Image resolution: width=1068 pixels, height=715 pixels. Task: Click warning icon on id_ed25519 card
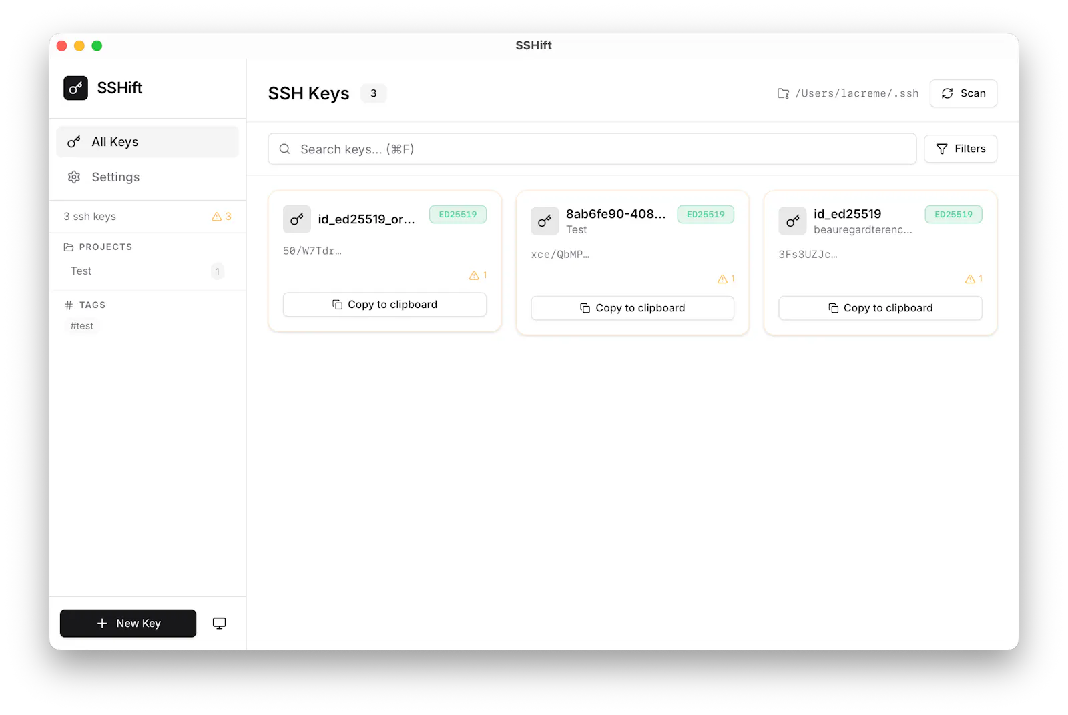[970, 279]
